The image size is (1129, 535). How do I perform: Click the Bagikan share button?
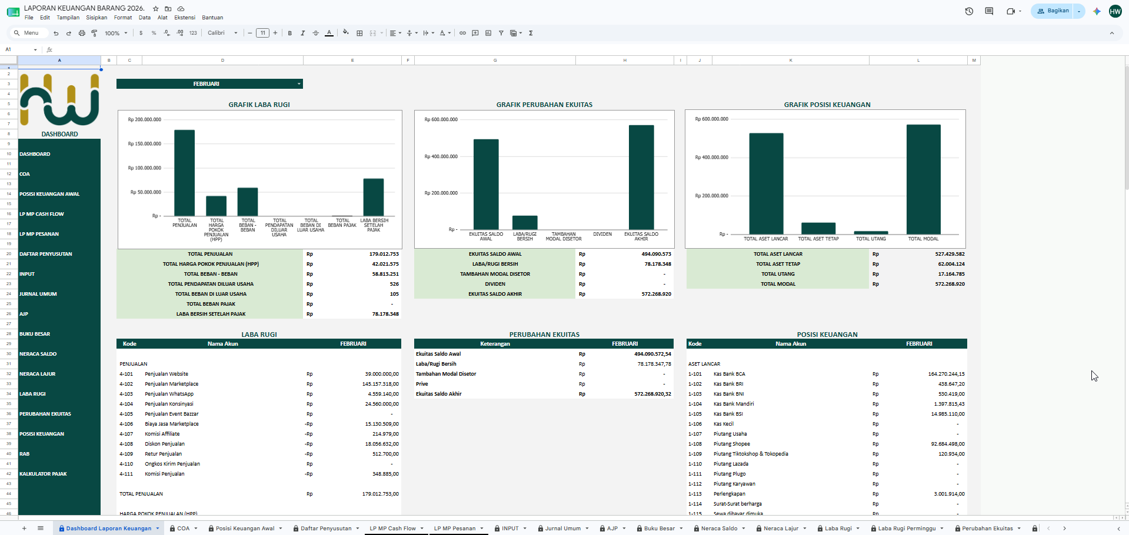point(1053,11)
